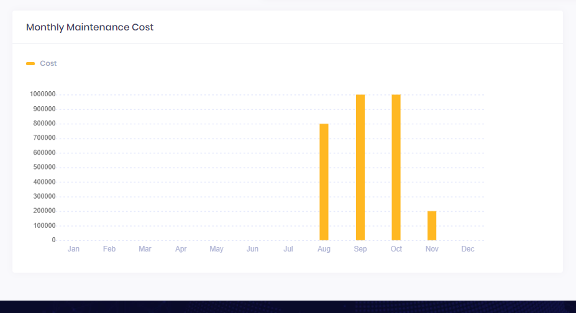Screen dimensions: 576x313
Task: Click the May month label
Action: coord(216,249)
